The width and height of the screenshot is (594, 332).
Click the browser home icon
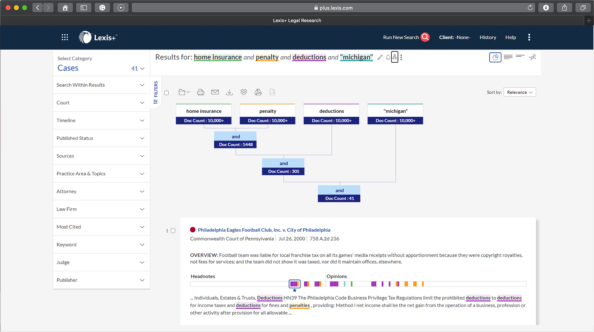pos(65,8)
